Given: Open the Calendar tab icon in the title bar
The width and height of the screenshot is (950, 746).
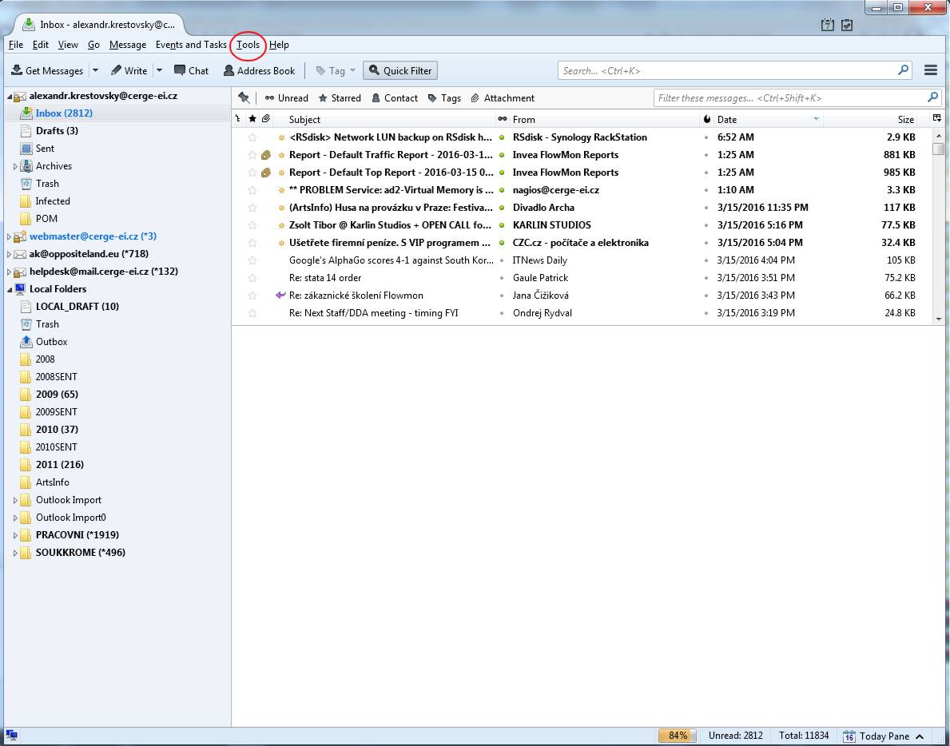Looking at the screenshot, I should pyautogui.click(x=828, y=26).
